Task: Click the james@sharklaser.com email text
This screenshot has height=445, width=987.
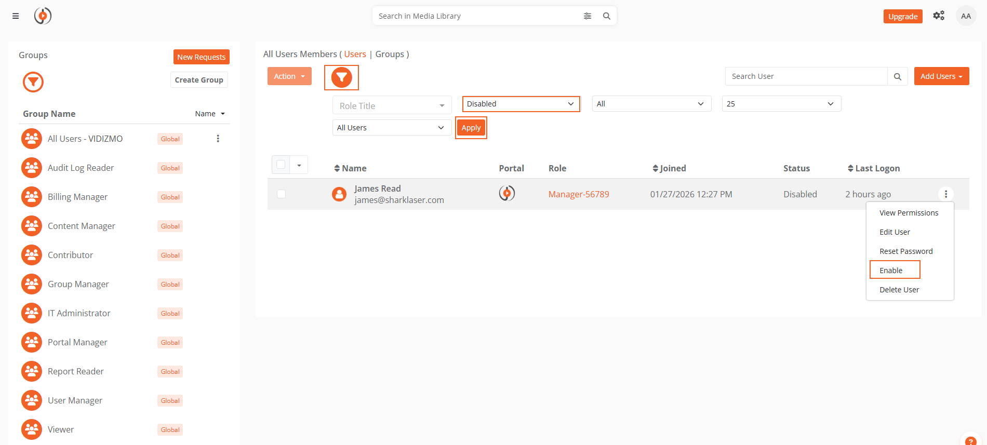Action: [x=399, y=200]
